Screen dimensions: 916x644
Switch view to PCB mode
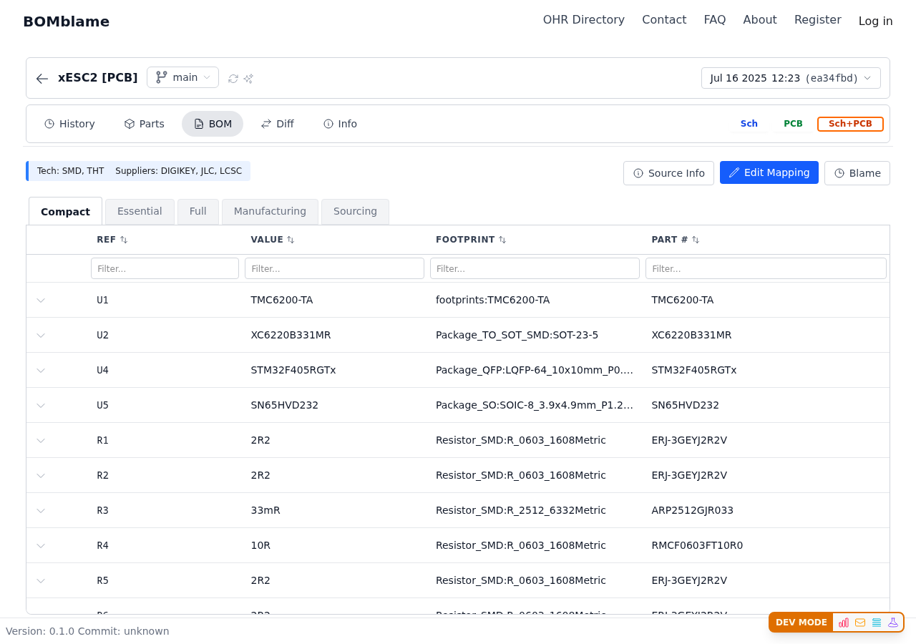(793, 124)
